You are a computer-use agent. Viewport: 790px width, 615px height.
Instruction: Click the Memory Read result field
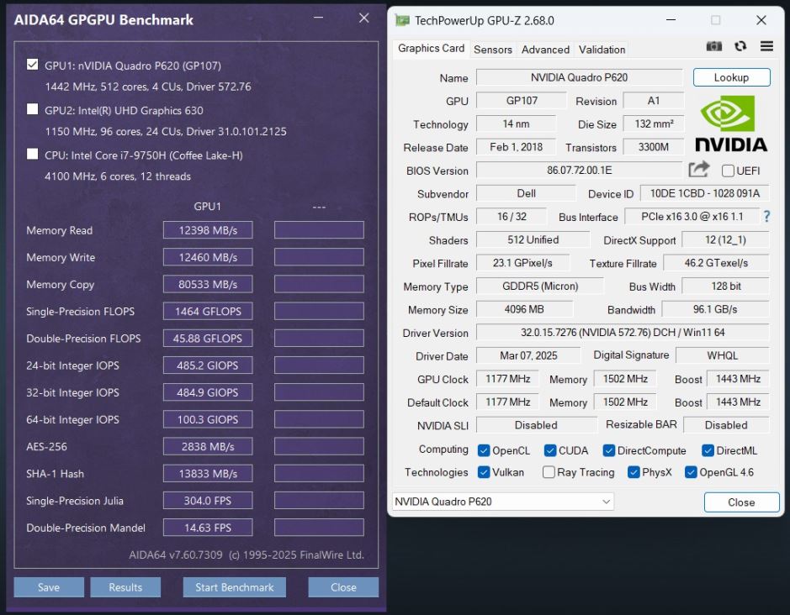point(208,230)
